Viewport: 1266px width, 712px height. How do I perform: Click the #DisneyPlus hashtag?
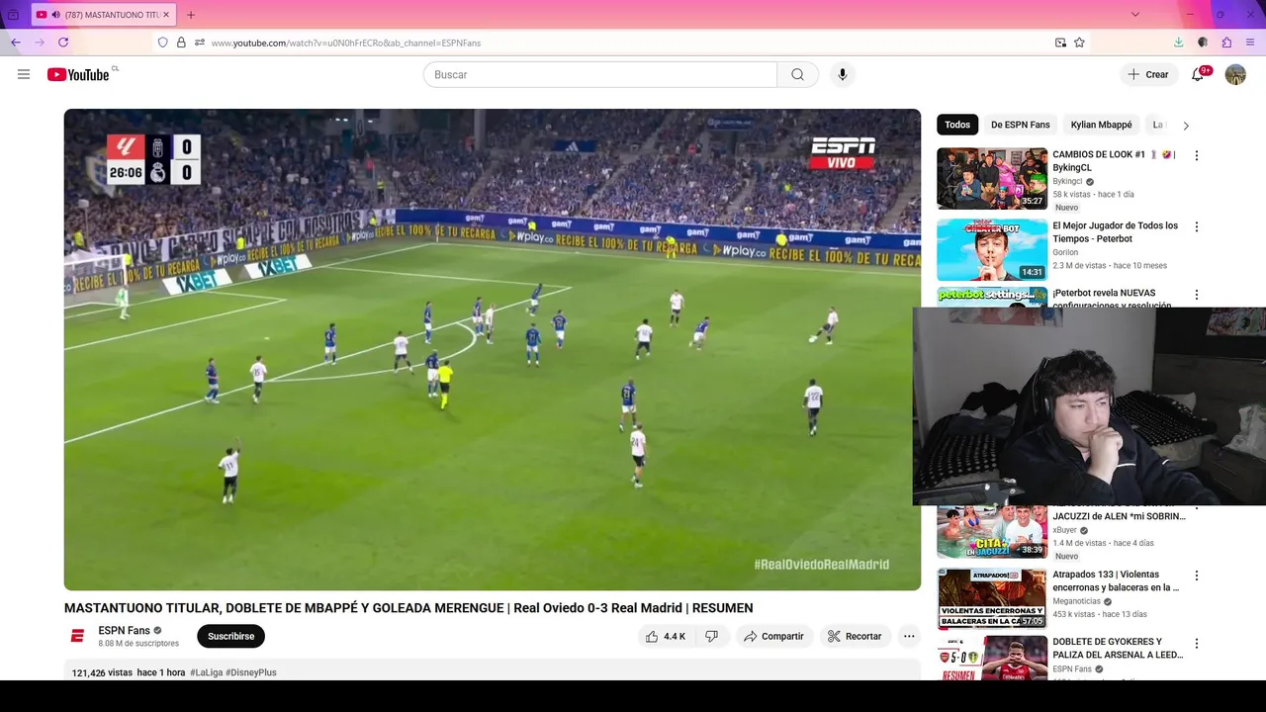[x=251, y=672]
